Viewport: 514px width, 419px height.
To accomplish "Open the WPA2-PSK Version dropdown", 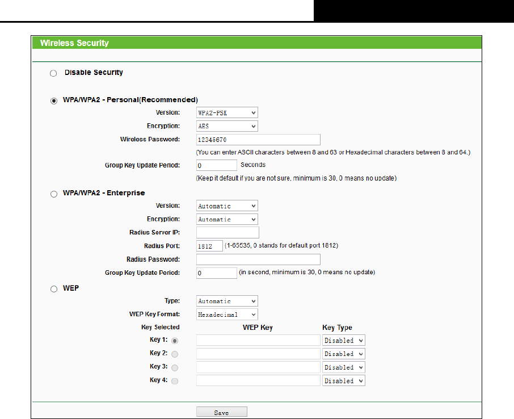I will point(227,113).
